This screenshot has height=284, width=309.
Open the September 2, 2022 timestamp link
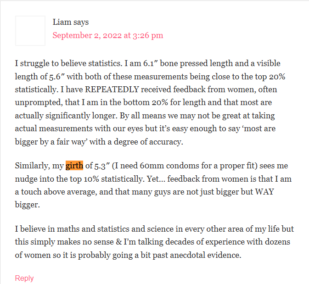tap(108, 35)
